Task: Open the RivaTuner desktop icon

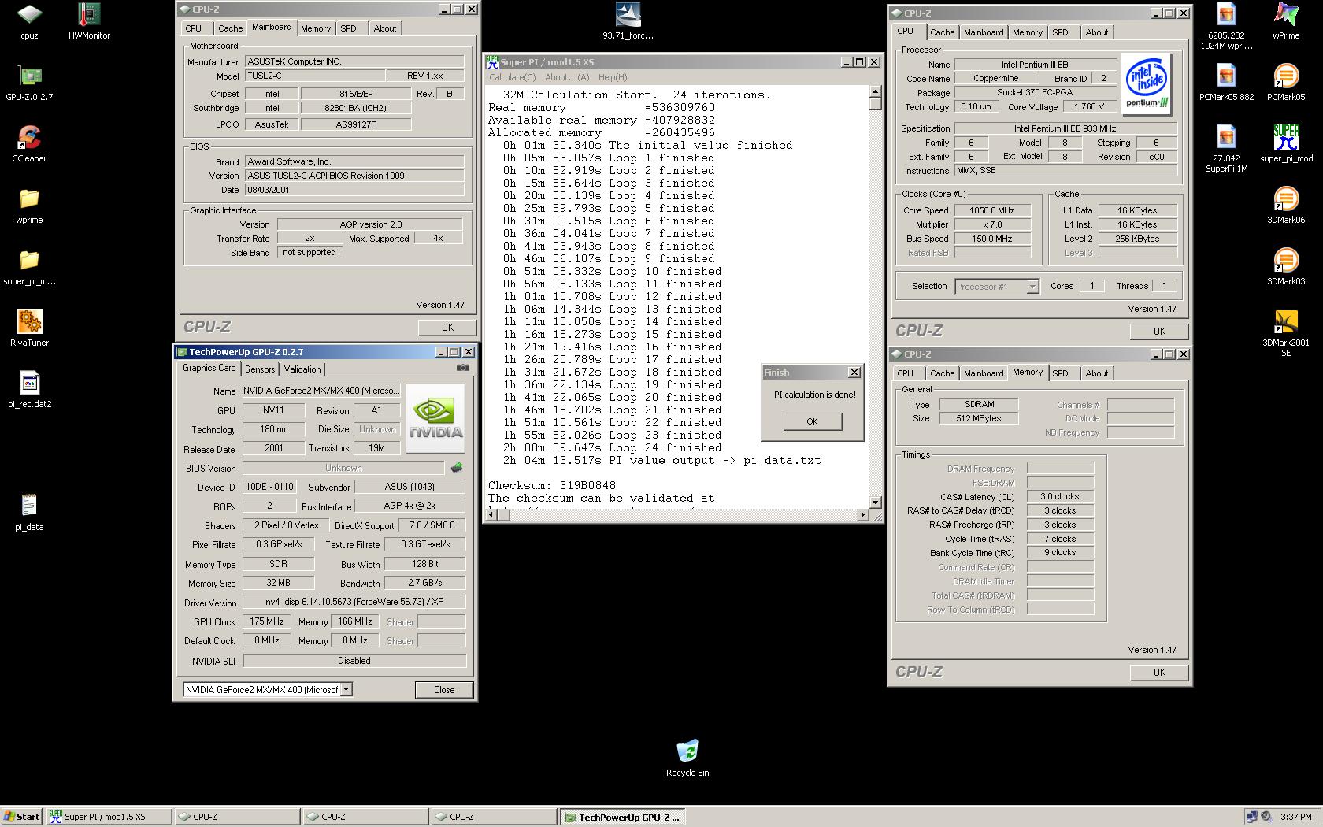Action: pos(29,328)
